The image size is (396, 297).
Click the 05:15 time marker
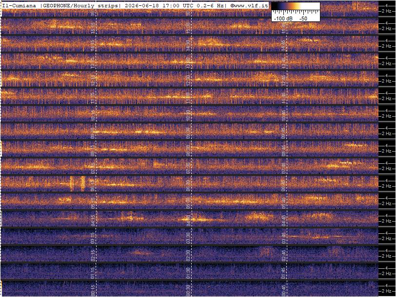coord(93,203)
